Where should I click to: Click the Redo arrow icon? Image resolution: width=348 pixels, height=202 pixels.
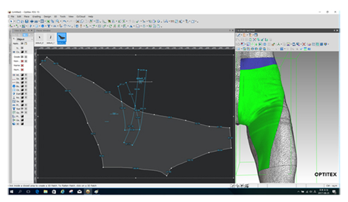(x=71, y=21)
